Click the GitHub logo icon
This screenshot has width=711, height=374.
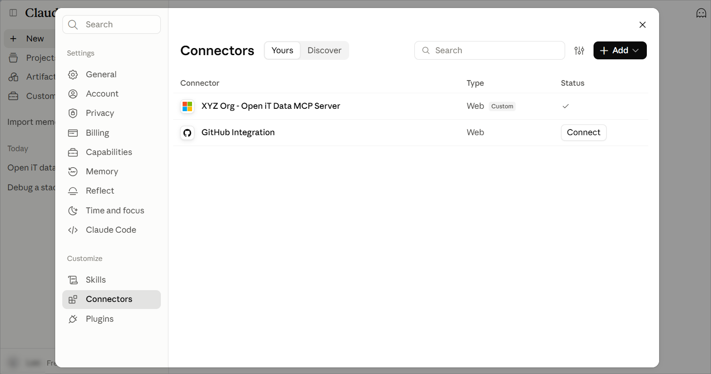(187, 133)
